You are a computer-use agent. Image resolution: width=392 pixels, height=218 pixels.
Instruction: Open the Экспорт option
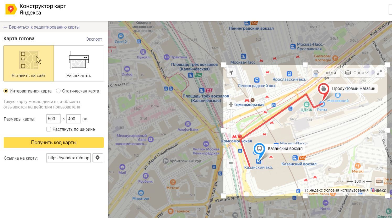94,39
